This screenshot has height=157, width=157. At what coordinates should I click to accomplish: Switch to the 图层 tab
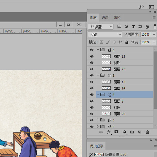click(93, 18)
